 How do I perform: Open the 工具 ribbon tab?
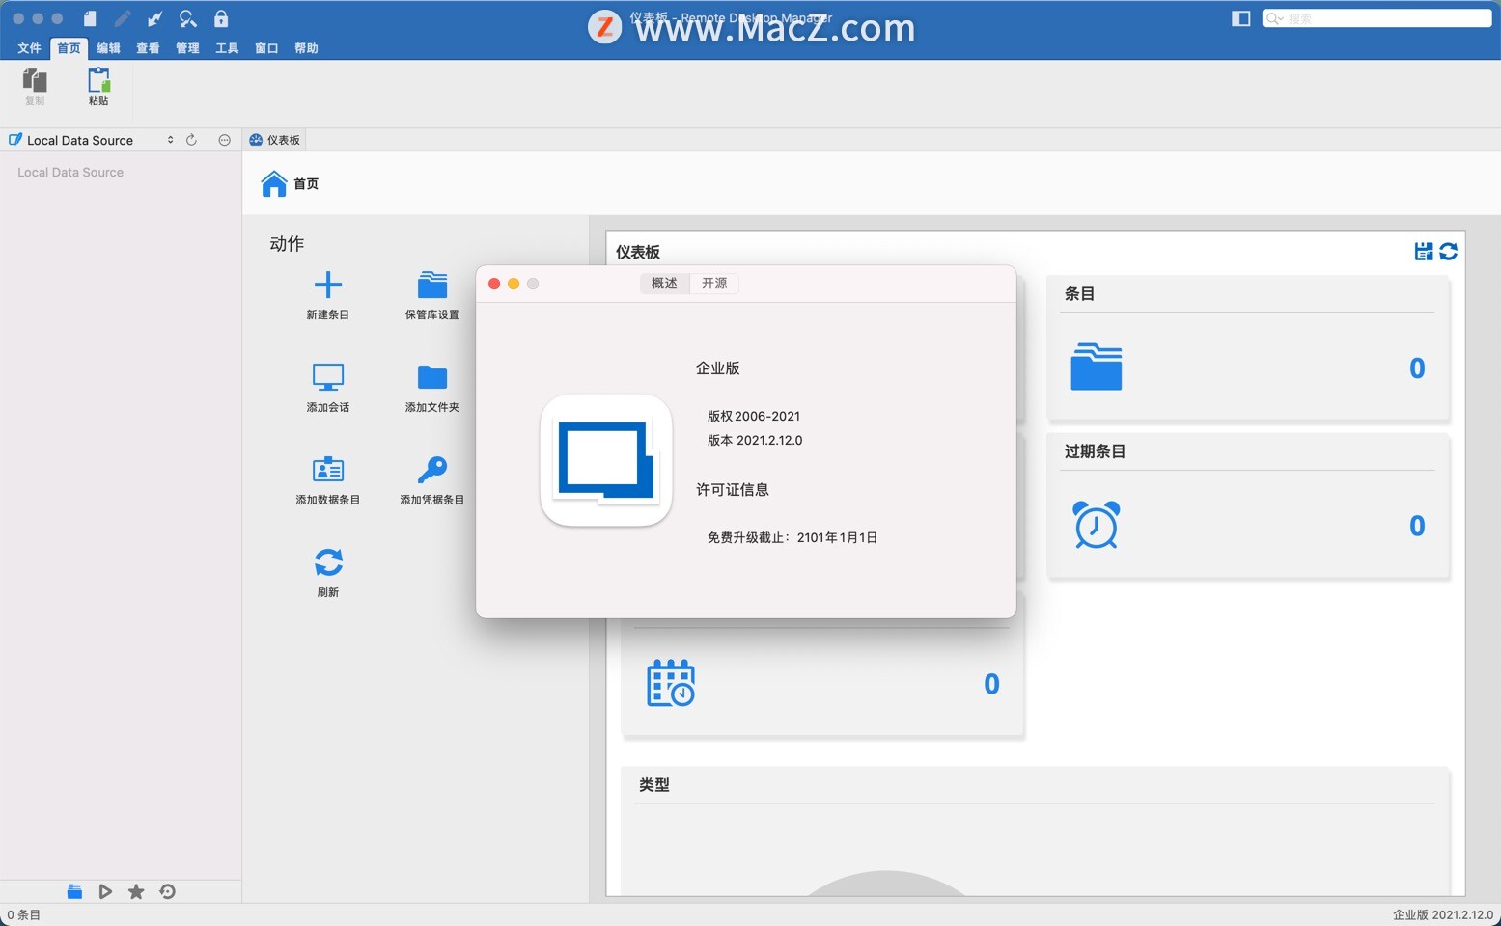click(227, 48)
